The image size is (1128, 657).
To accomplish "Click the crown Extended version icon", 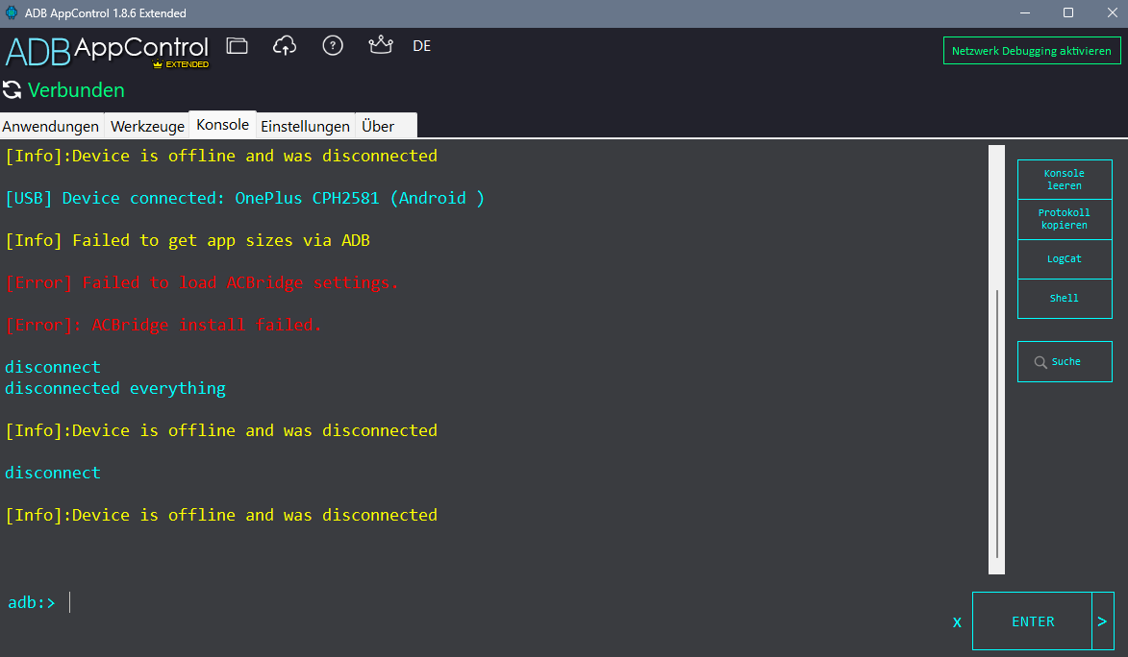I will 381,45.
